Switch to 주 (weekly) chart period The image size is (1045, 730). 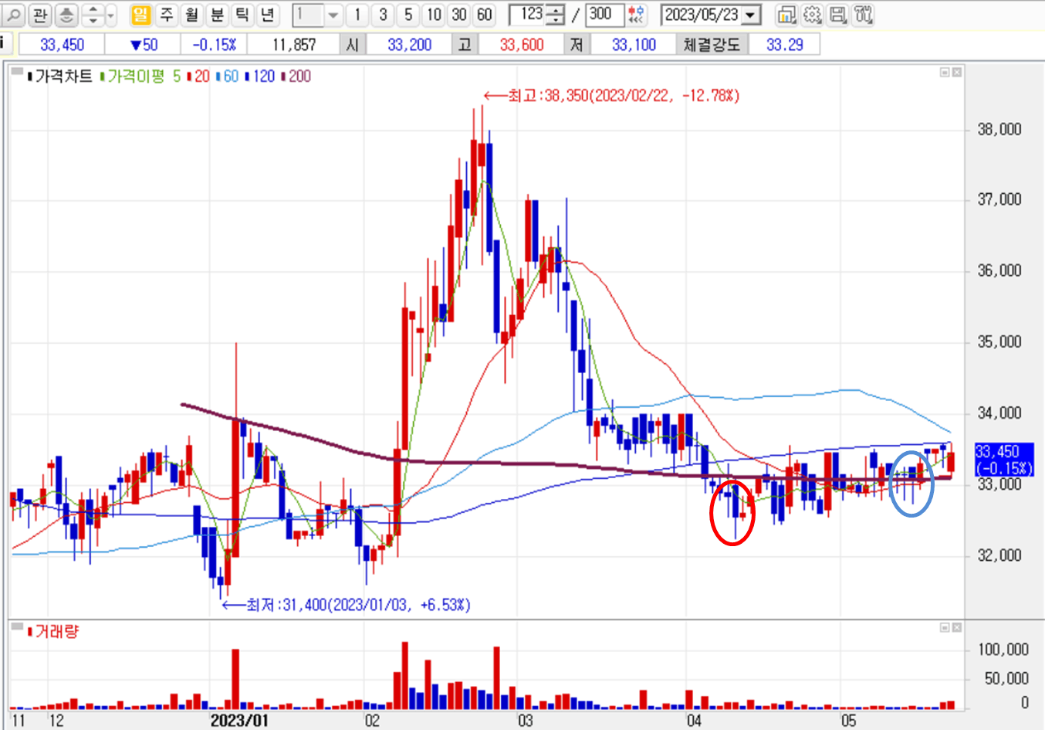[x=166, y=15]
